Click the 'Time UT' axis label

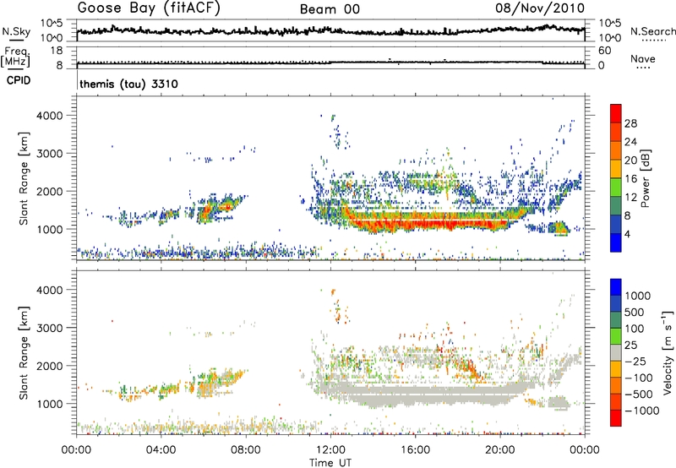330,463
